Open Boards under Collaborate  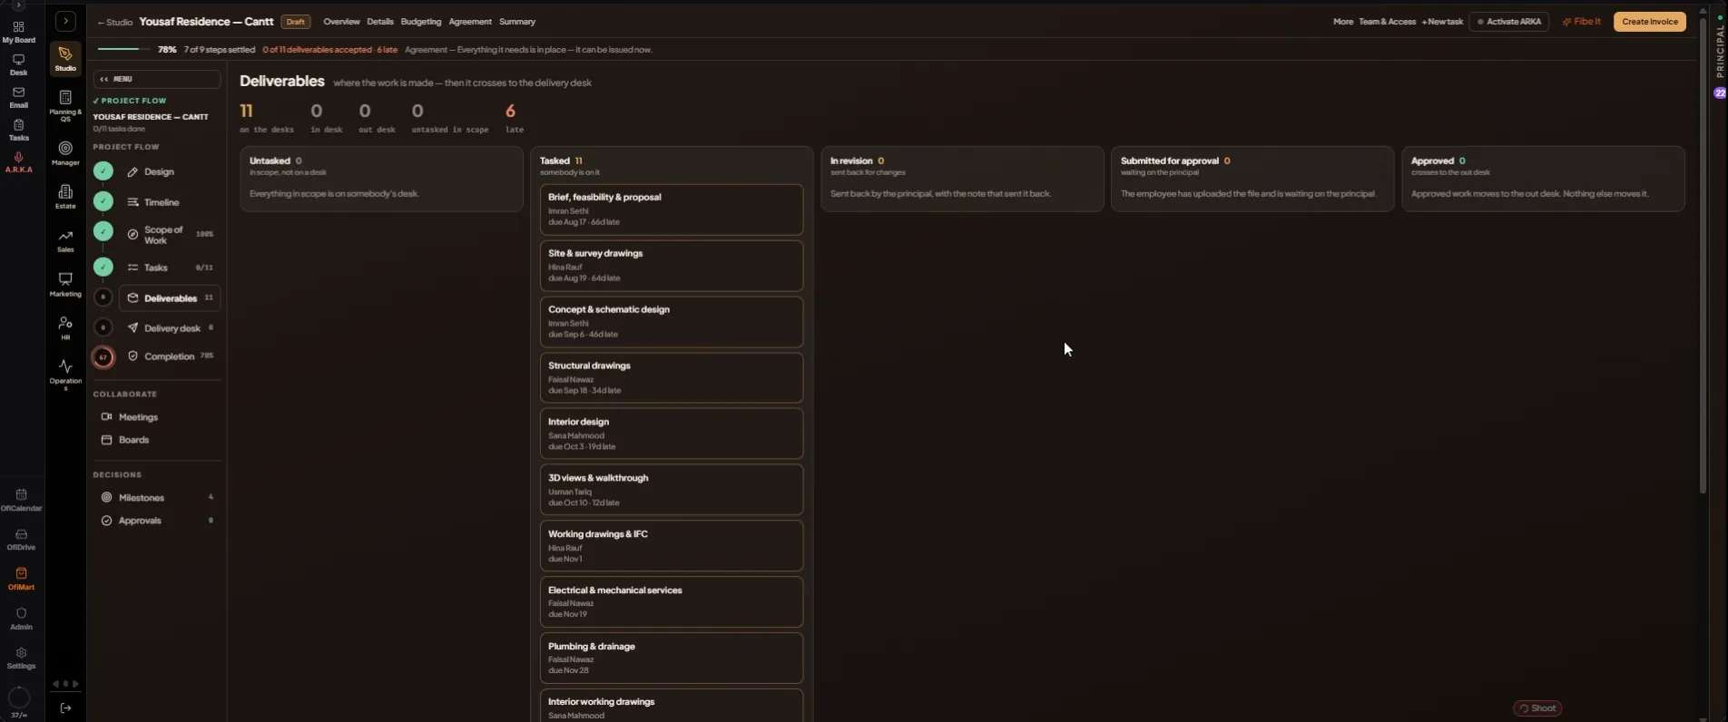click(x=133, y=440)
